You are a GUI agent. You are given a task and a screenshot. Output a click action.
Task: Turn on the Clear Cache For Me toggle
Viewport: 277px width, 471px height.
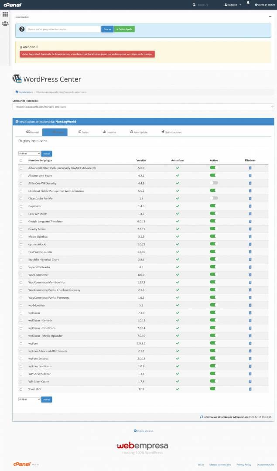pyautogui.click(x=214, y=198)
